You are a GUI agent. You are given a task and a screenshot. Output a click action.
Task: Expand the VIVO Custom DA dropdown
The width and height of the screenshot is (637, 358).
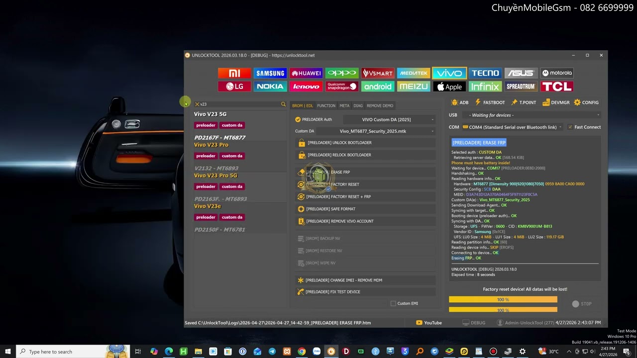(x=389, y=119)
